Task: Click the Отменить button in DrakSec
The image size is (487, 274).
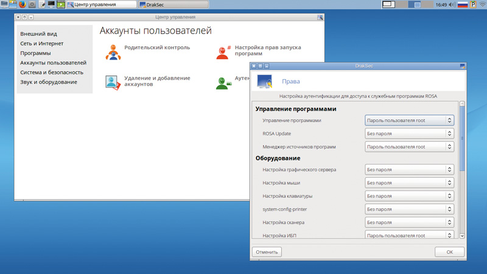Action: (x=267, y=252)
